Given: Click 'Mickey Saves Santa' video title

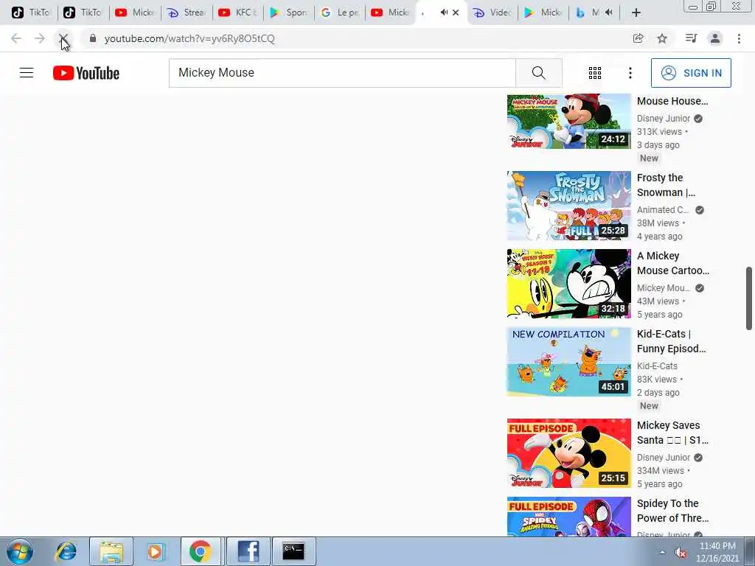Looking at the screenshot, I should pyautogui.click(x=672, y=432).
